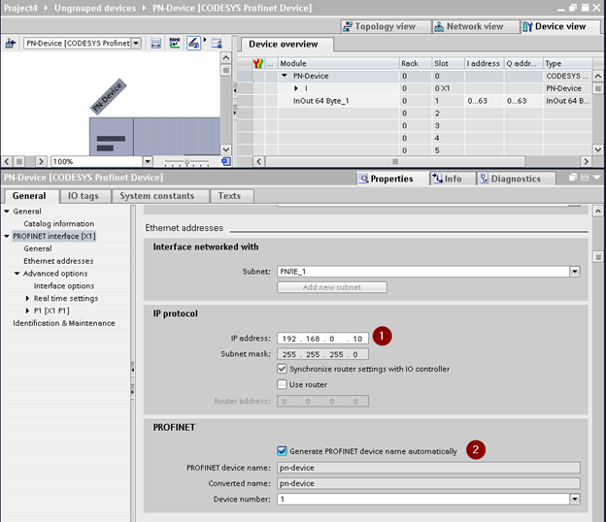The height and width of the screenshot is (522, 606).
Task: Select General under PROFINET interface
Action: click(38, 248)
